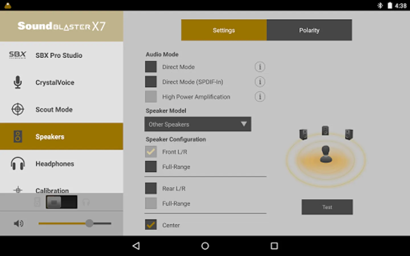
Task: Switch to the Polarity tab
Action: [309, 30]
